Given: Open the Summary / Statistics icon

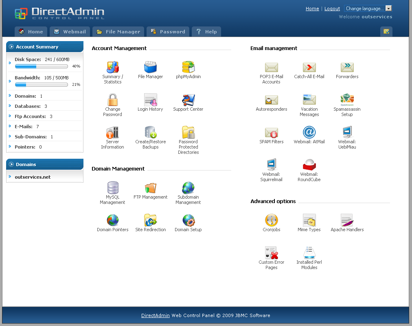Looking at the screenshot, I should [x=113, y=67].
